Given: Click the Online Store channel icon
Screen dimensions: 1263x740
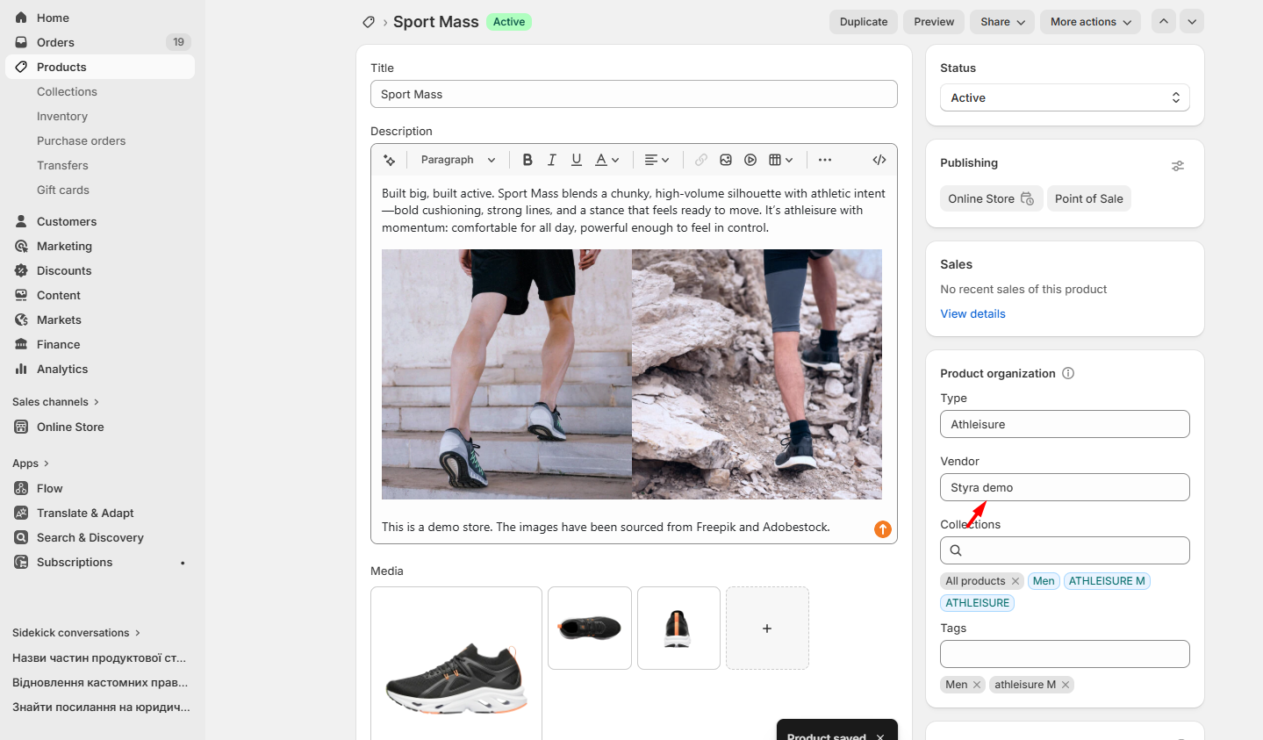Looking at the screenshot, I should coord(21,427).
